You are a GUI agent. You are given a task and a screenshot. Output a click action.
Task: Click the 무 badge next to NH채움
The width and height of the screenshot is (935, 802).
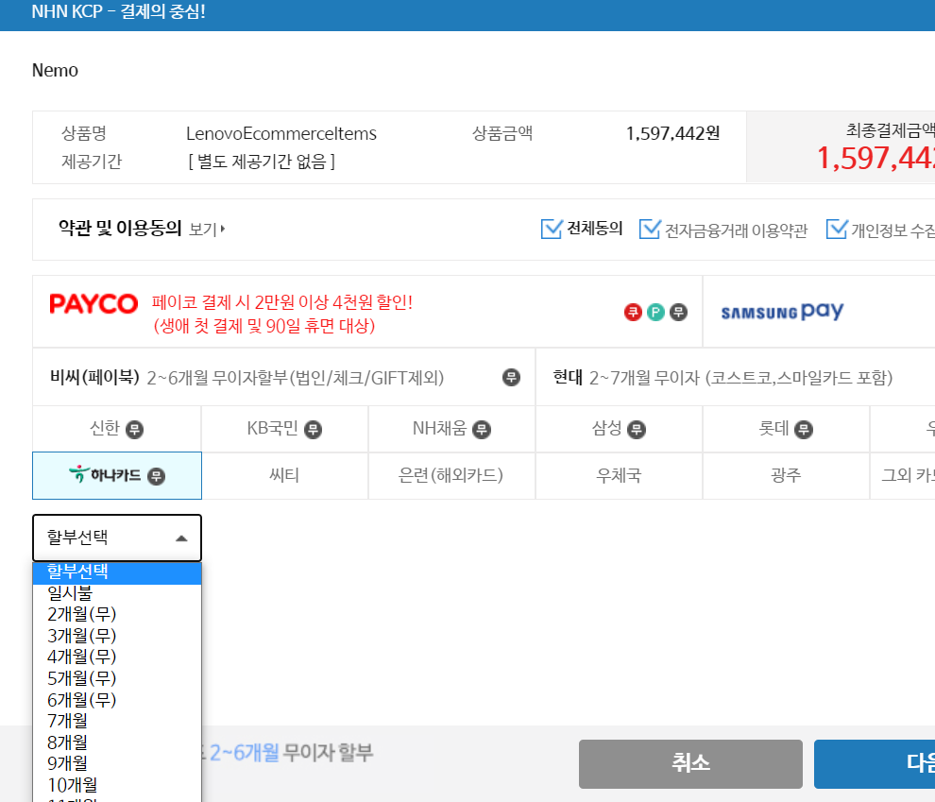(482, 429)
